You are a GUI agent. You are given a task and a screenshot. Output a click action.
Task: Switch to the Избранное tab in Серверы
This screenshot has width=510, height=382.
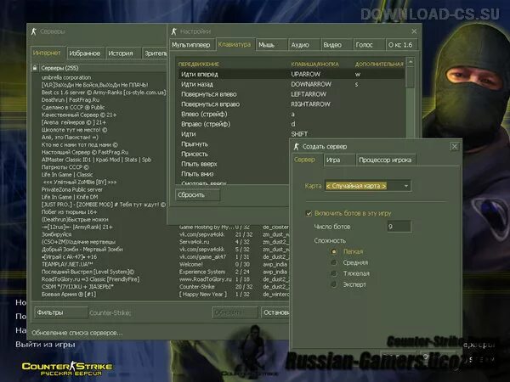point(85,53)
